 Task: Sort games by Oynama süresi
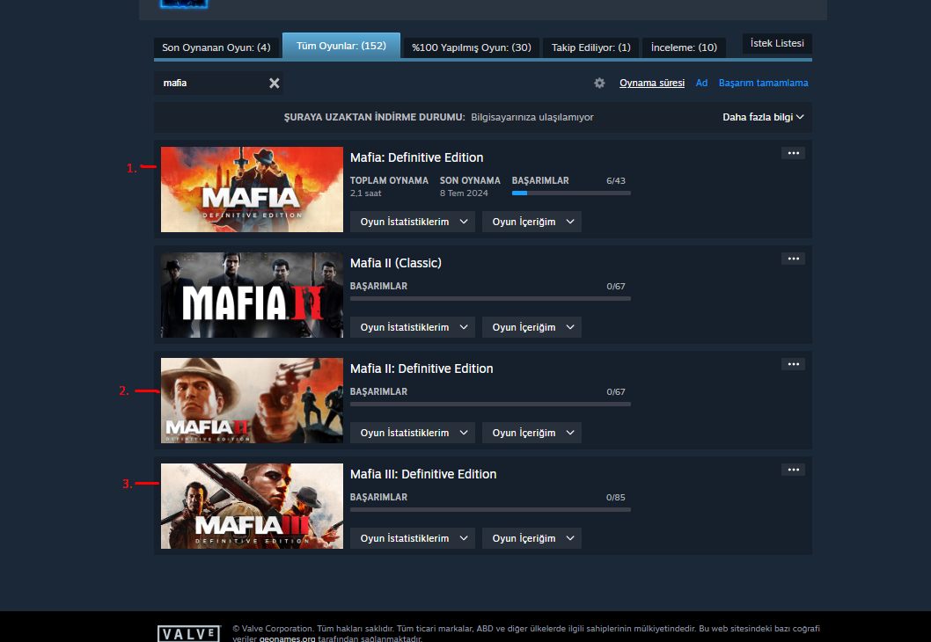(651, 83)
